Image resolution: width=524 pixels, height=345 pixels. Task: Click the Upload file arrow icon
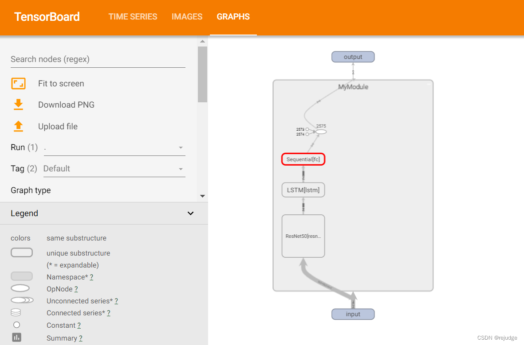click(x=18, y=126)
